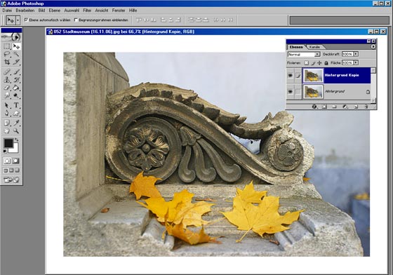This screenshot has width=393, height=275.
Task: Select the Paint Bucket tool
Action: point(16,88)
